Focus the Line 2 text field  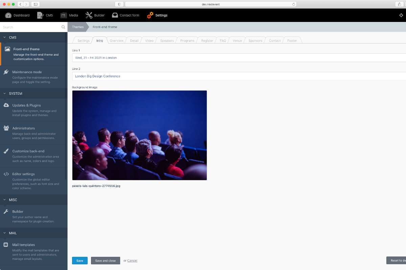point(239,76)
